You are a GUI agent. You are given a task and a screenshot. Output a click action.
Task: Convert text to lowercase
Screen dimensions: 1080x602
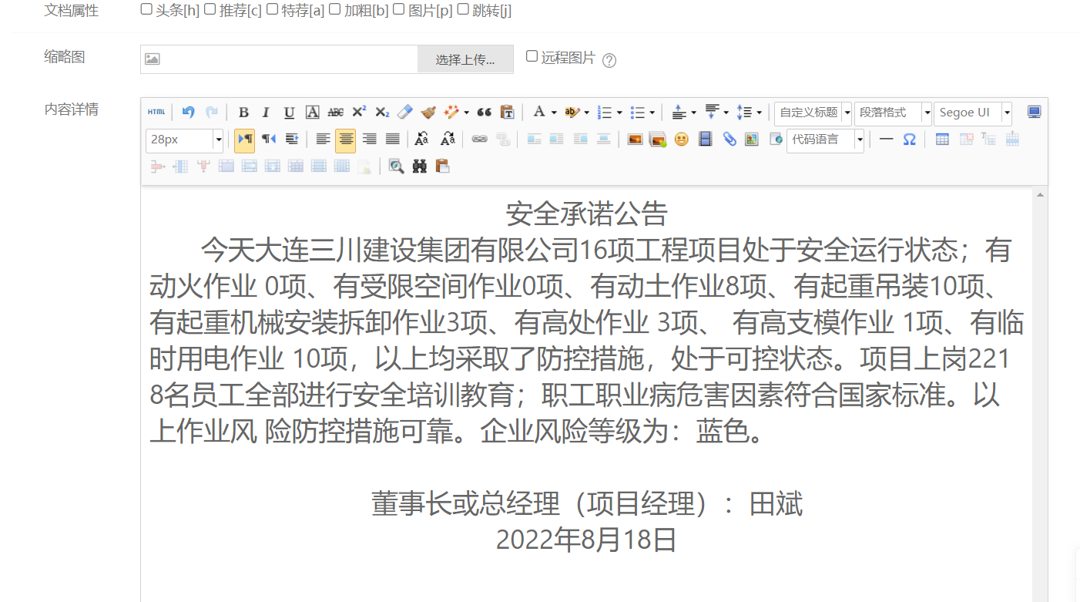pos(447,140)
